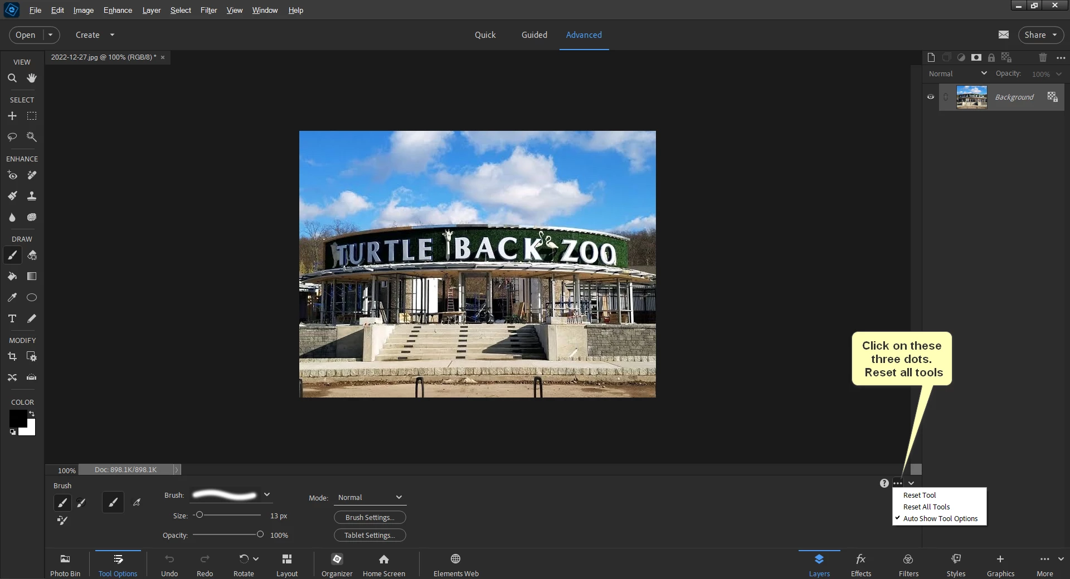
Task: Select the Crop tool
Action: pyautogui.click(x=12, y=356)
